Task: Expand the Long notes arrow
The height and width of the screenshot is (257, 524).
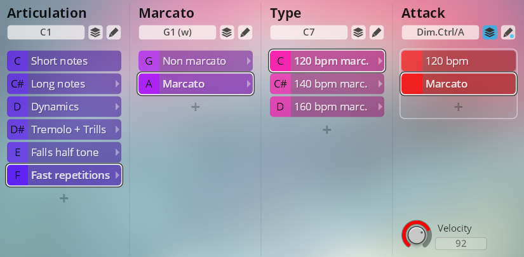Action: point(117,84)
